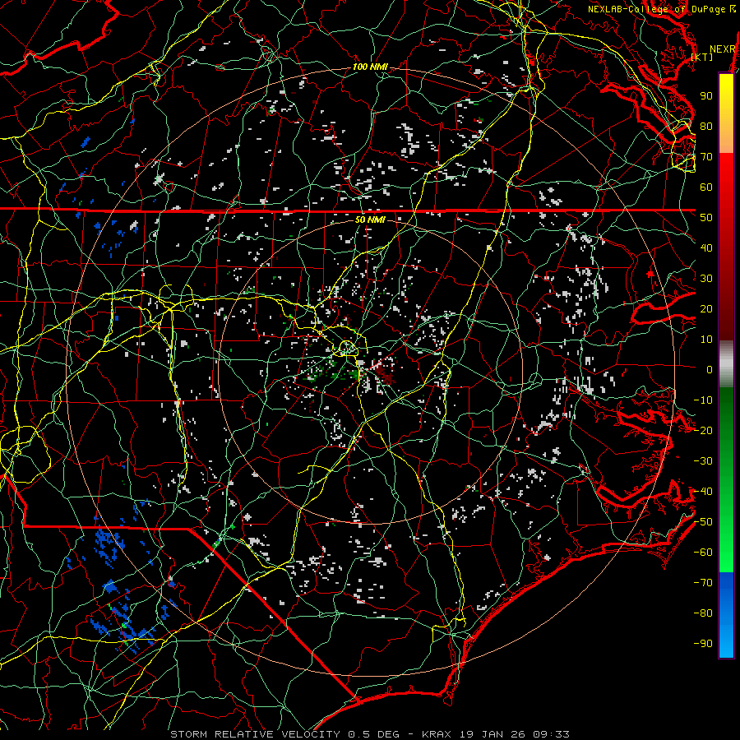Click the 09:33 timestamp in the caption
740x740 pixels.
[551, 734]
